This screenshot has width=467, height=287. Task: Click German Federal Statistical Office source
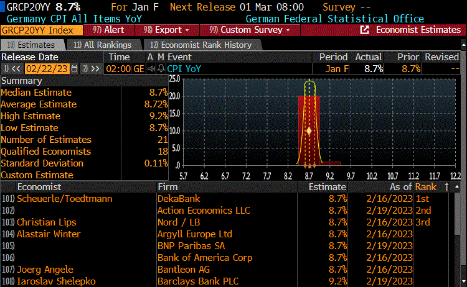pos(335,19)
